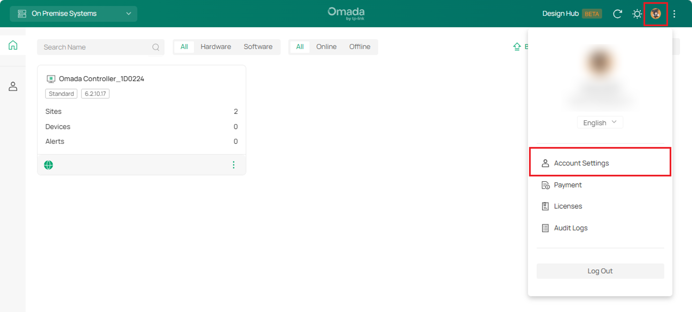Click the Devices row label
Image resolution: width=692 pixels, height=312 pixels.
(58, 127)
